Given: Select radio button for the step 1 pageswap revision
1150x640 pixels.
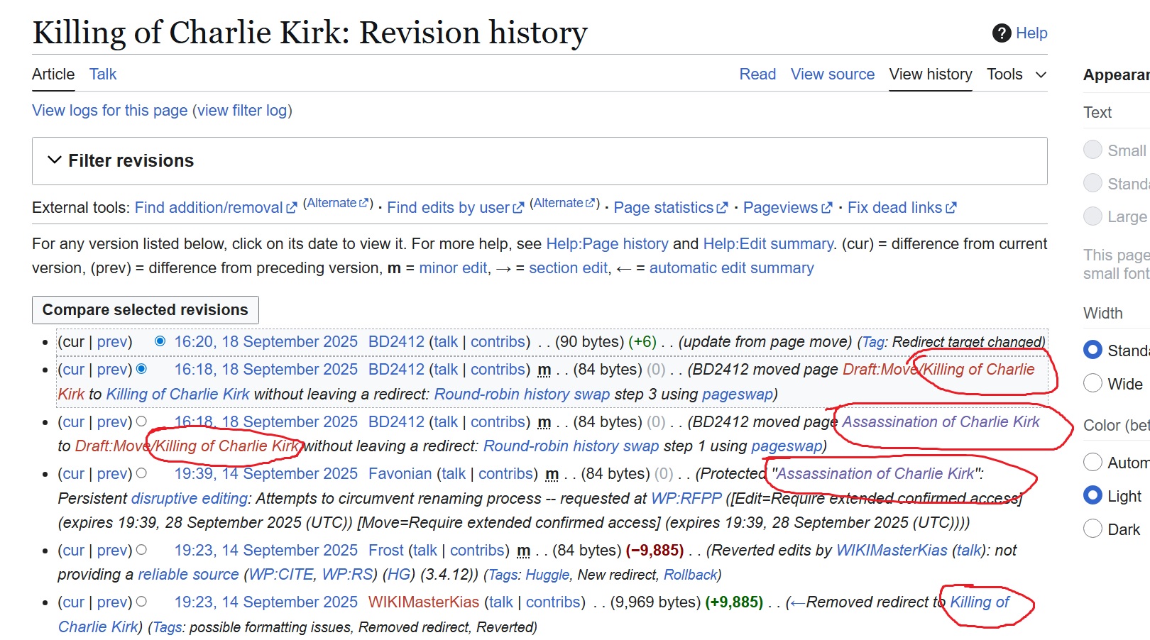Looking at the screenshot, I should [x=142, y=421].
